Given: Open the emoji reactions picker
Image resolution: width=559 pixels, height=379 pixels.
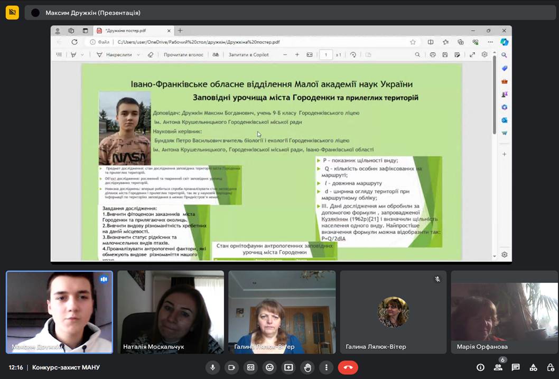Looking at the screenshot, I should (269, 367).
